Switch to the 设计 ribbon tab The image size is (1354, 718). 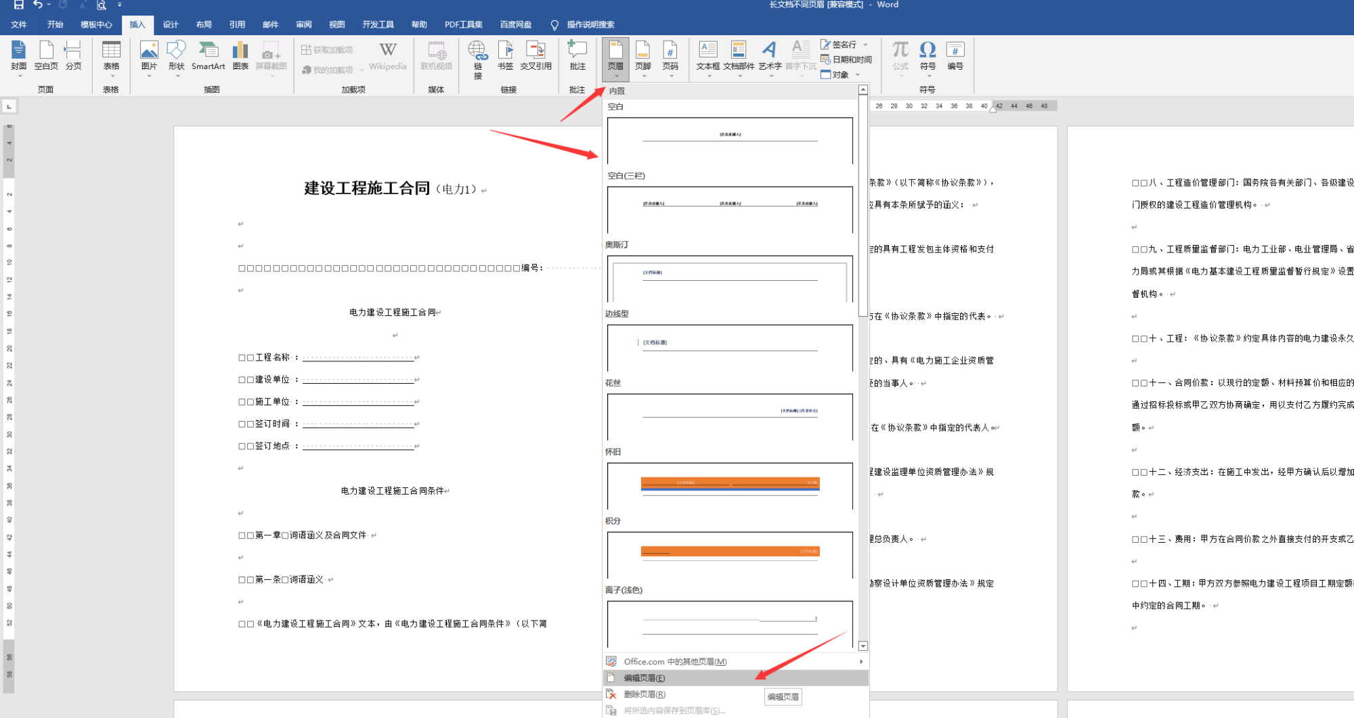(170, 24)
